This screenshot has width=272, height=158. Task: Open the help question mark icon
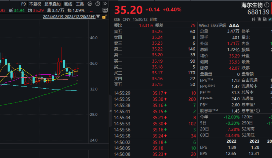coord(97,4)
